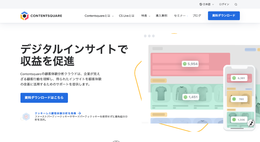Click the ログイン link

pyautogui.click(x=224, y=5)
